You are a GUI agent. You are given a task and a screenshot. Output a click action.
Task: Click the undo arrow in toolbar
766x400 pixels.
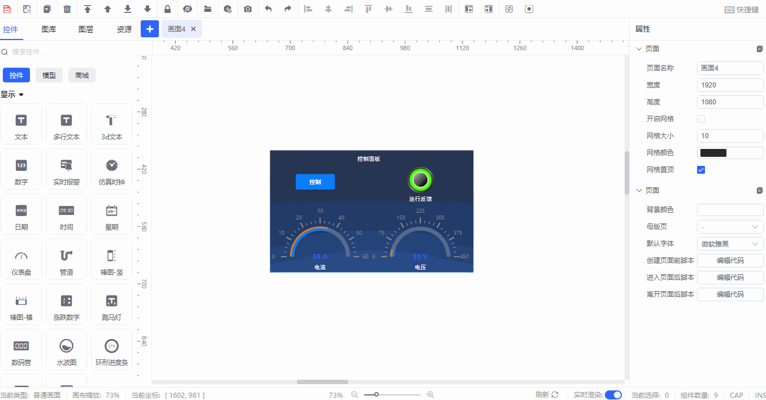click(x=268, y=9)
